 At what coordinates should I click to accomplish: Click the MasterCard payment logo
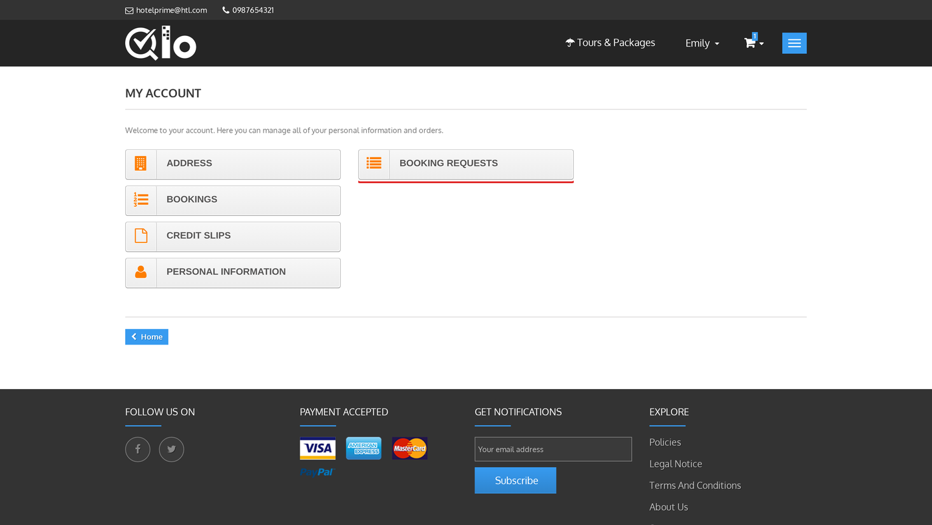[x=409, y=448]
